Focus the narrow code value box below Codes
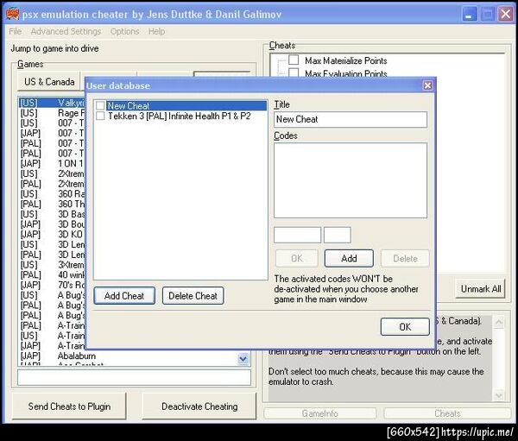 coord(338,235)
